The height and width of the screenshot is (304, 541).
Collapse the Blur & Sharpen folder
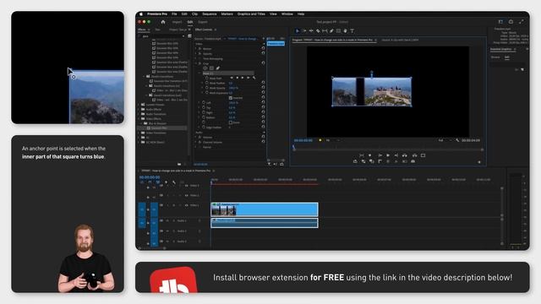click(x=142, y=123)
